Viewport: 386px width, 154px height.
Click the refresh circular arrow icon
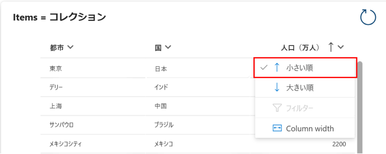(x=368, y=18)
